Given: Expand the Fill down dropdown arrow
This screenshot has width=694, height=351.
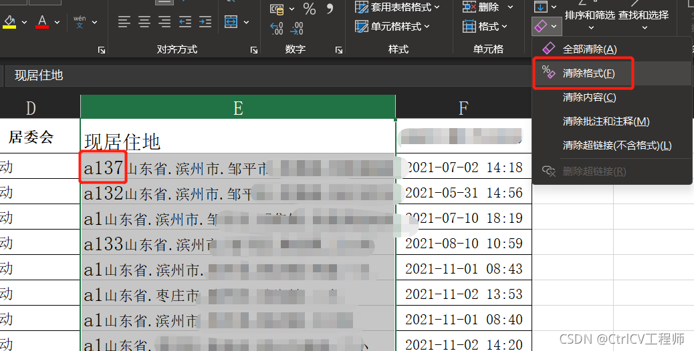Looking at the screenshot, I should tap(554, 7).
